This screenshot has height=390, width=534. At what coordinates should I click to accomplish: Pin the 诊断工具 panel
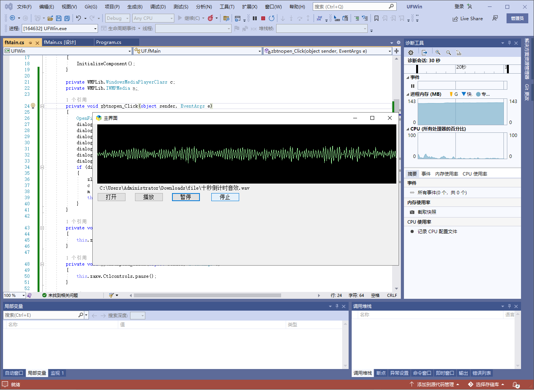[509, 43]
